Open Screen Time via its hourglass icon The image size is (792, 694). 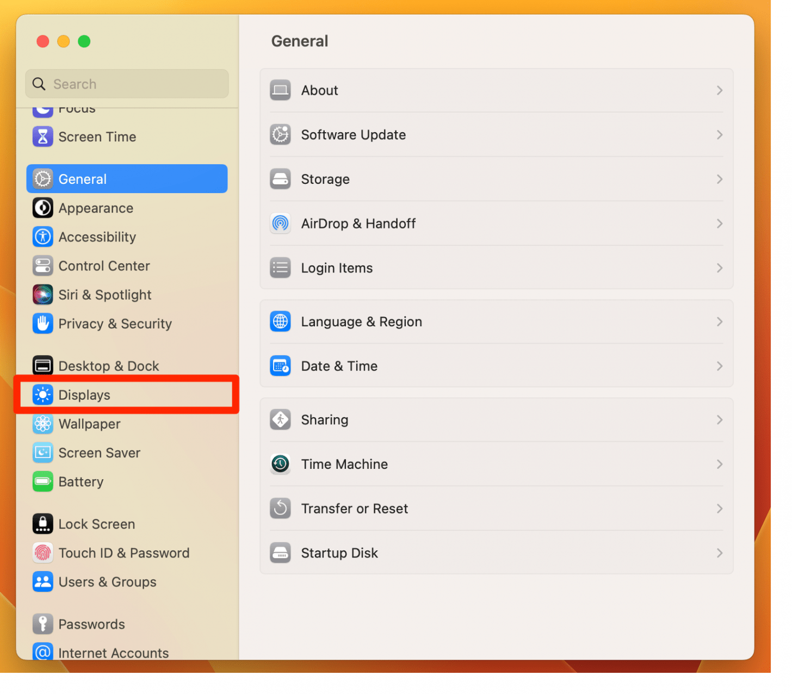(x=42, y=137)
